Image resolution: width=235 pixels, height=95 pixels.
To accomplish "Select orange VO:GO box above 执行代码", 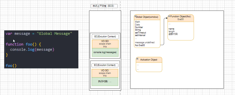I will coord(105,73).
